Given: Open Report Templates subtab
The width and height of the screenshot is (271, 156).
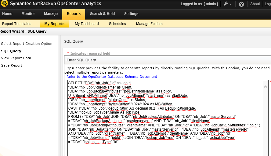Looking at the screenshot, I should (16, 24).
